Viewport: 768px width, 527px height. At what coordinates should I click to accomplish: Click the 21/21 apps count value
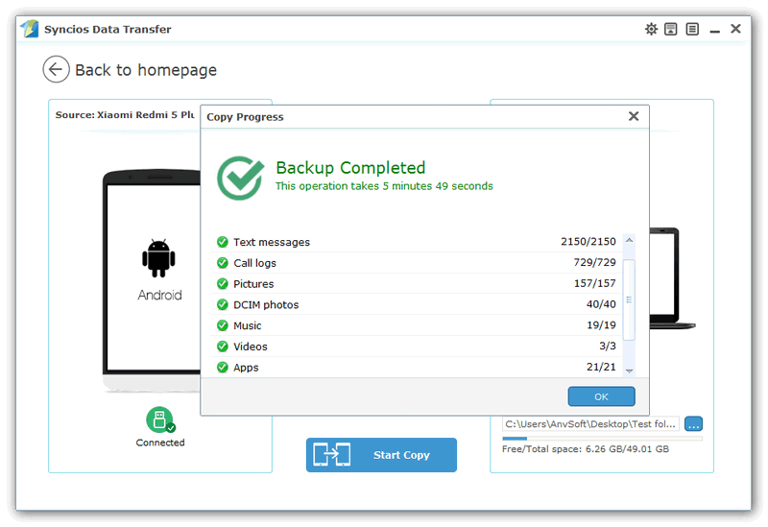coord(601,367)
